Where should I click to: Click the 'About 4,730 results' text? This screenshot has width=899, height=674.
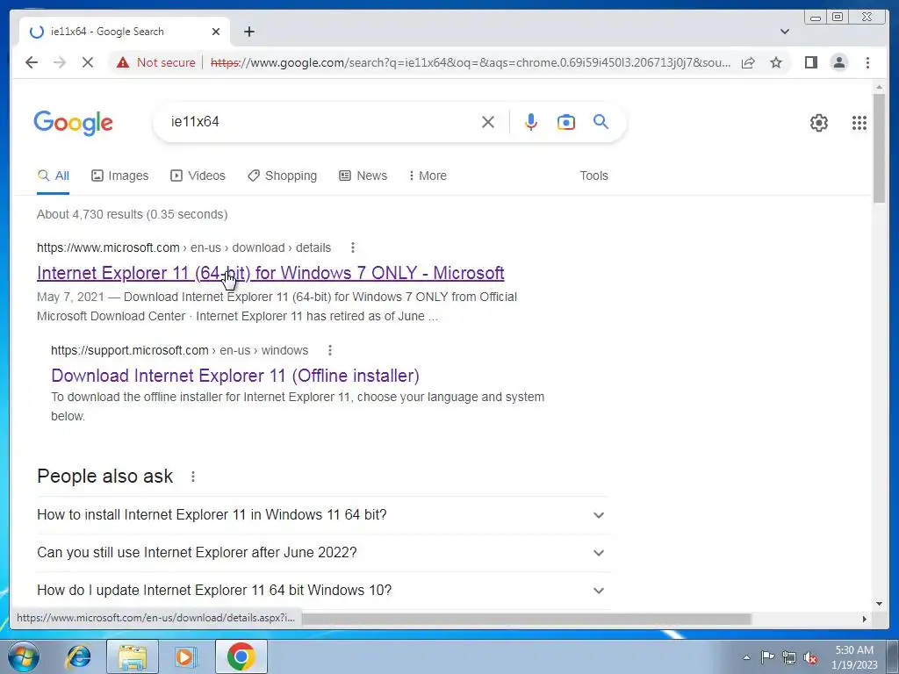[132, 214]
